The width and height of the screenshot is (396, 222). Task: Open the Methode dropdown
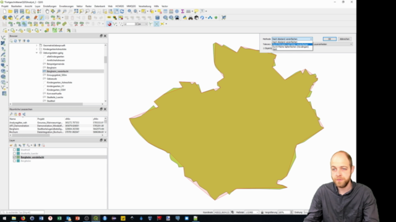pyautogui.click(x=292, y=39)
